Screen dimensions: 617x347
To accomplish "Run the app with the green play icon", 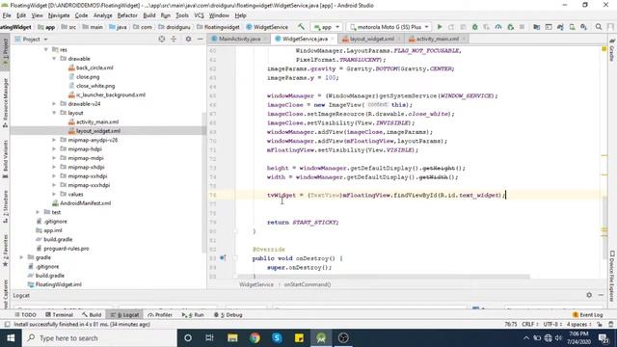I will click(x=440, y=27).
